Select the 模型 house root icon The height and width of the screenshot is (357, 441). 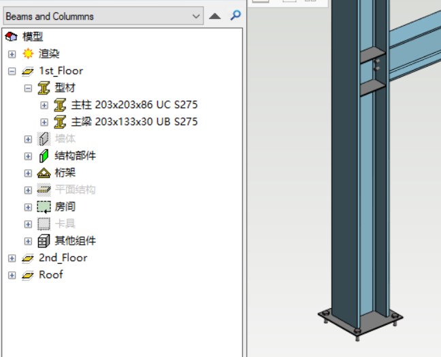(x=12, y=37)
